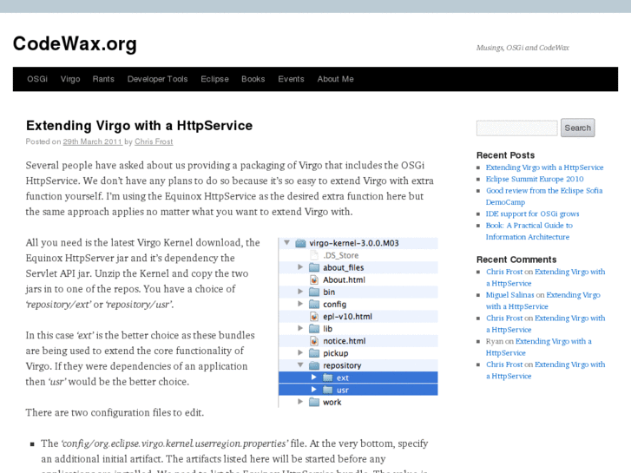Collapse the repository folder triangle
The height and width of the screenshot is (473, 631).
click(300, 365)
